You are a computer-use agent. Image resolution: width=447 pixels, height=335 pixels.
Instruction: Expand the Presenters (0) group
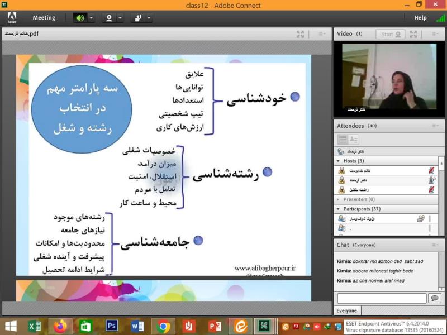[339, 199]
